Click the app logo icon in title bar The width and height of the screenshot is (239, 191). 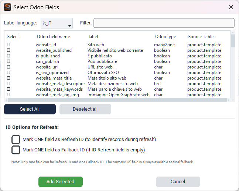[x=7, y=7]
